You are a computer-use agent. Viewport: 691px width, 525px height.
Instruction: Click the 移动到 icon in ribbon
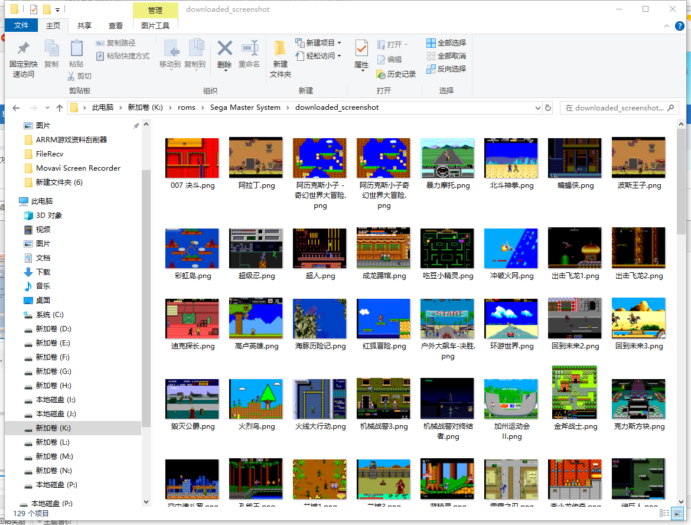(170, 49)
